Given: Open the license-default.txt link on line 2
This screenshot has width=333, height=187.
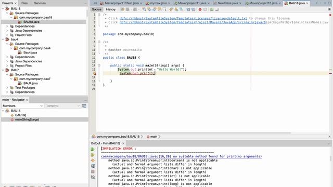Looking at the screenshot, I should 183,19.
